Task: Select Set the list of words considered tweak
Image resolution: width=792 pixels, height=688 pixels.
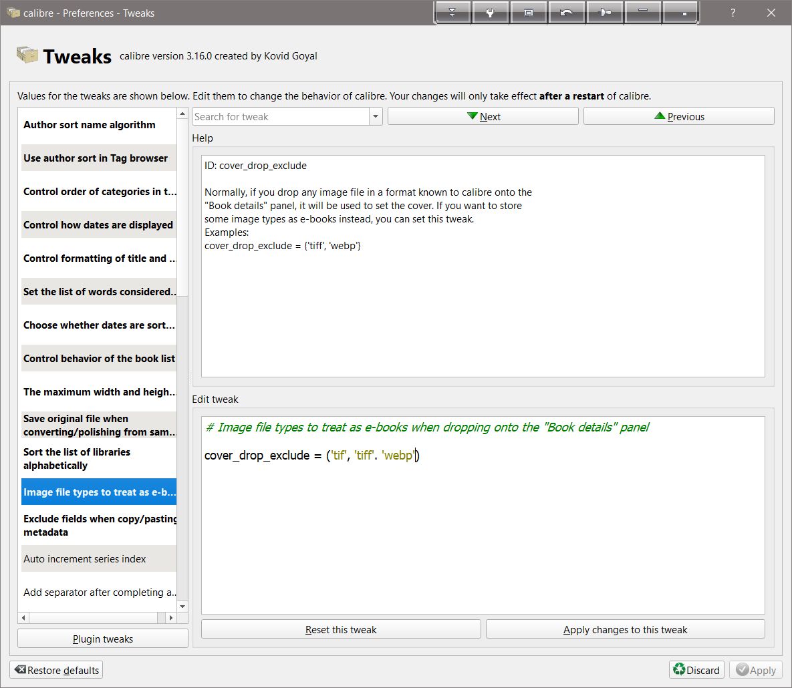Action: [x=99, y=291]
